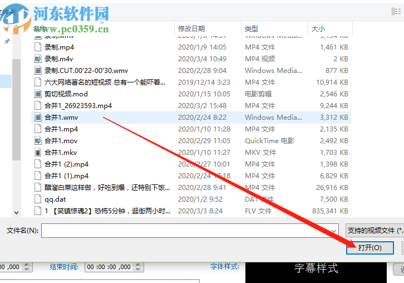Viewport: 404px width, 283px height.
Task: Change the view layout icon at top right
Action: coord(396,11)
